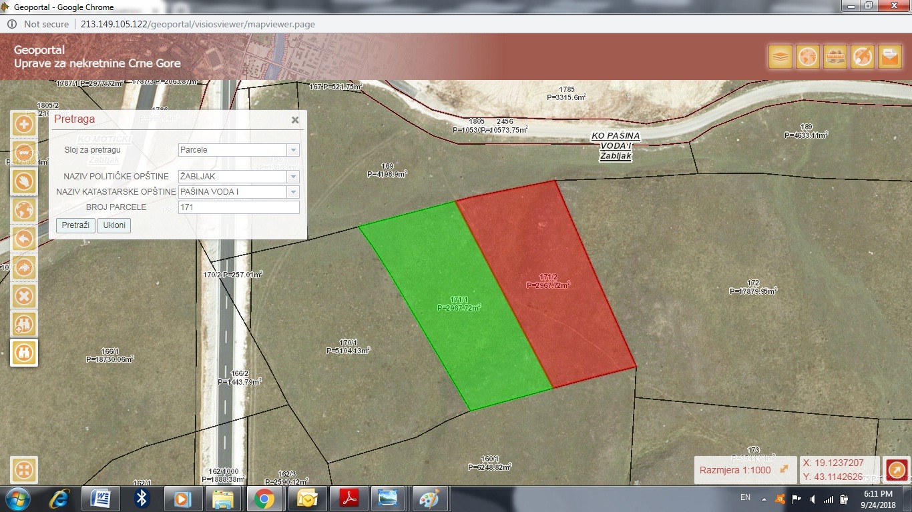Click the KO PAŠINA VODA I Žabljak label
The image size is (912, 512).
pyautogui.click(x=616, y=146)
